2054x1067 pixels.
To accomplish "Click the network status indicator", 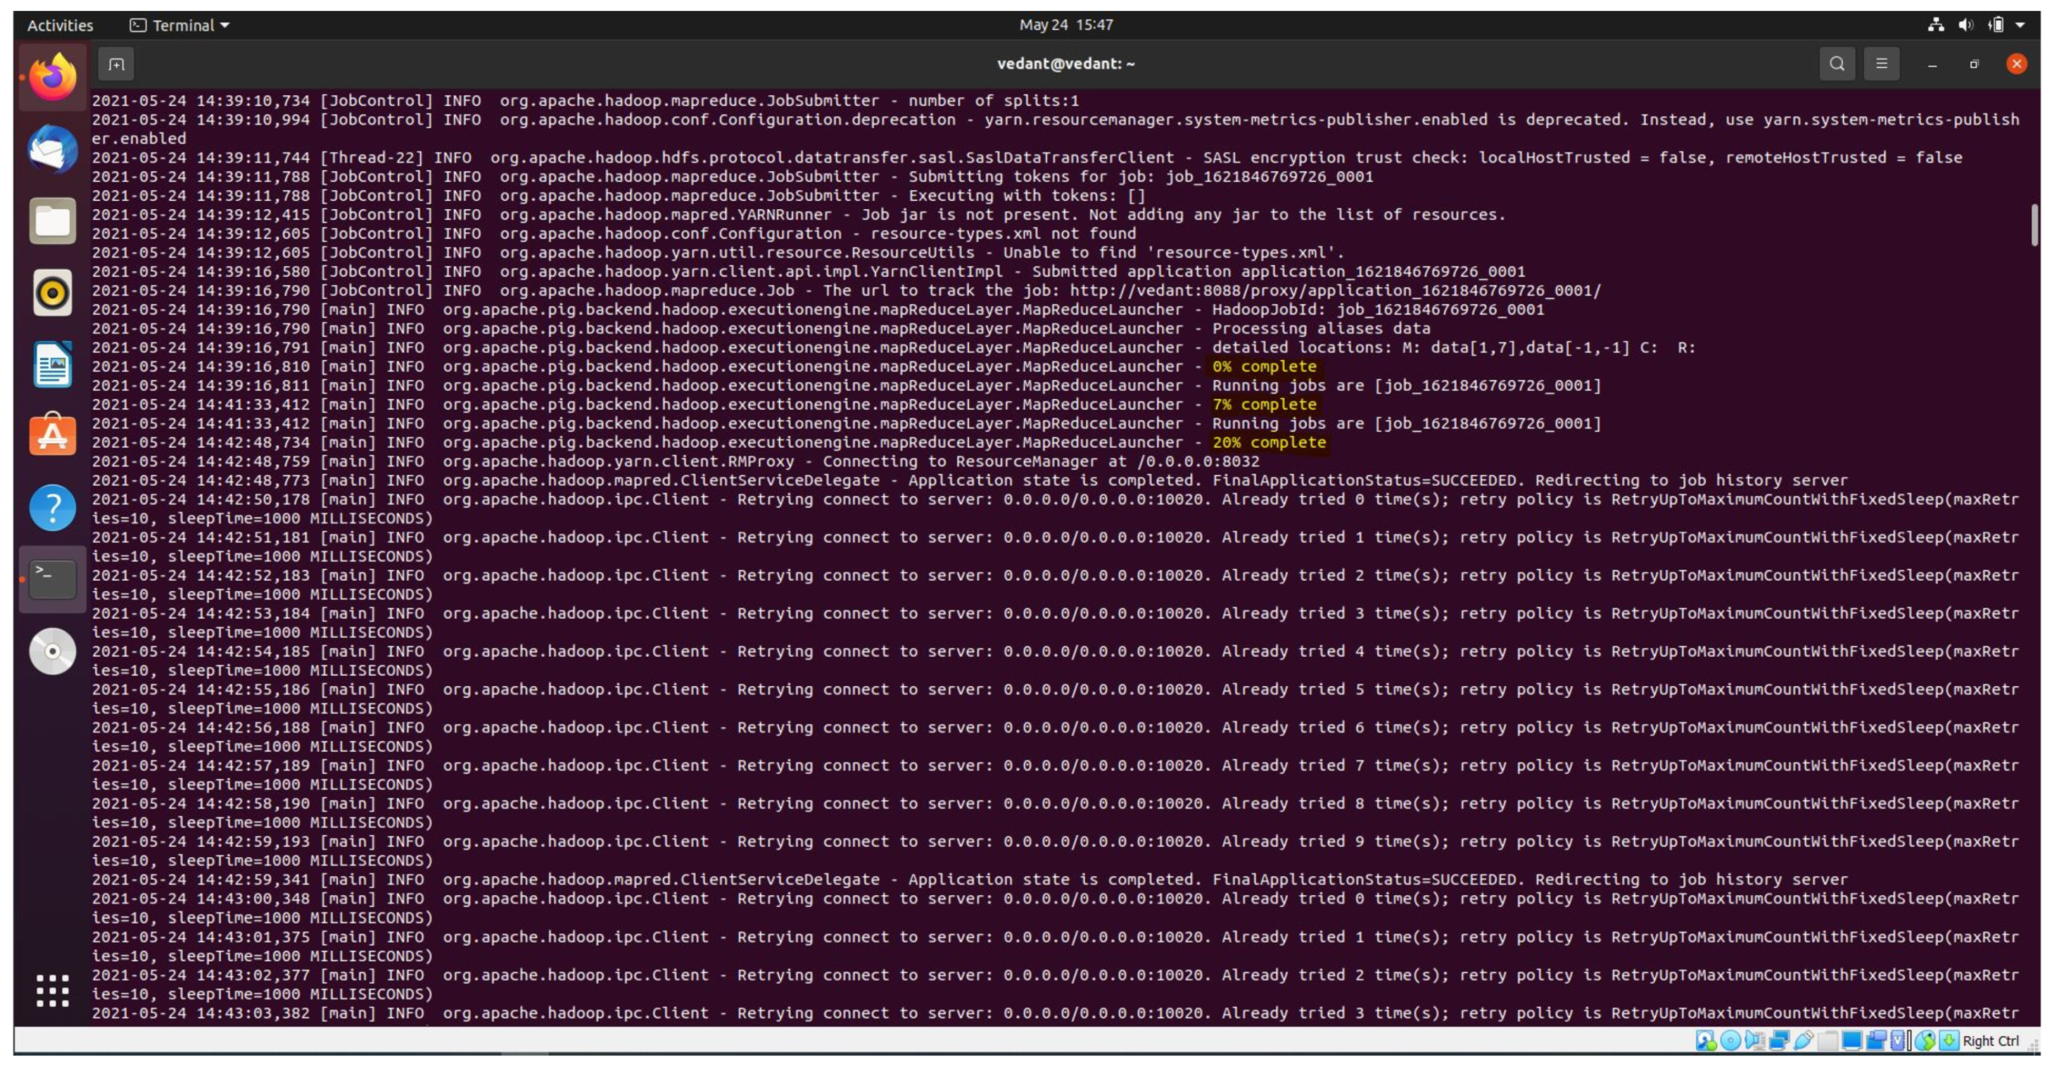I will tap(1935, 25).
